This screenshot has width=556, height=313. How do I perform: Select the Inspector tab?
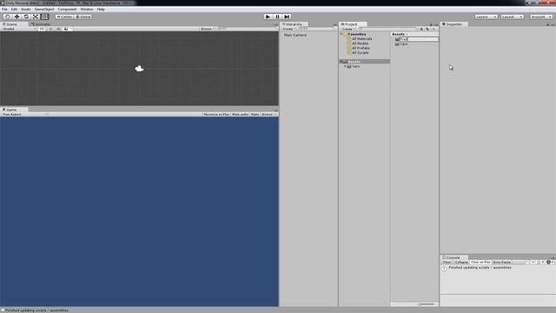[x=453, y=24]
